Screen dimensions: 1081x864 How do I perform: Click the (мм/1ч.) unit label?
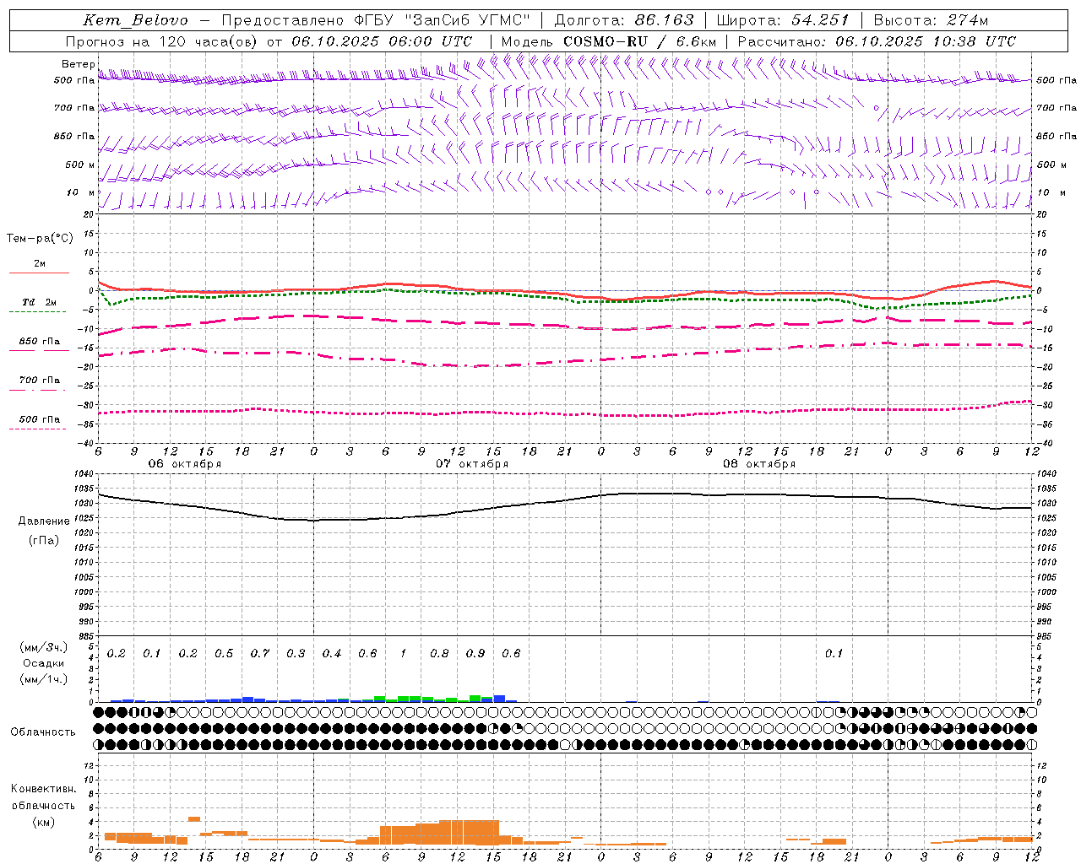click(x=43, y=679)
